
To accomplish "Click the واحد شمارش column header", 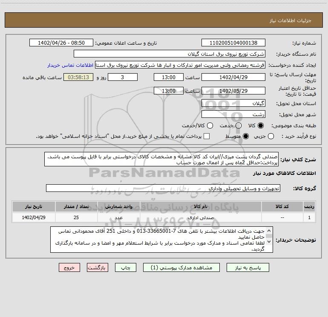I will coord(118,206).
